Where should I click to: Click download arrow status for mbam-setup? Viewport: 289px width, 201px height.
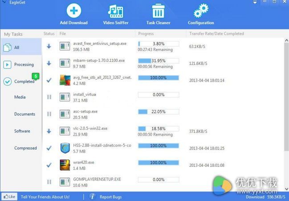pyautogui.click(x=49, y=63)
